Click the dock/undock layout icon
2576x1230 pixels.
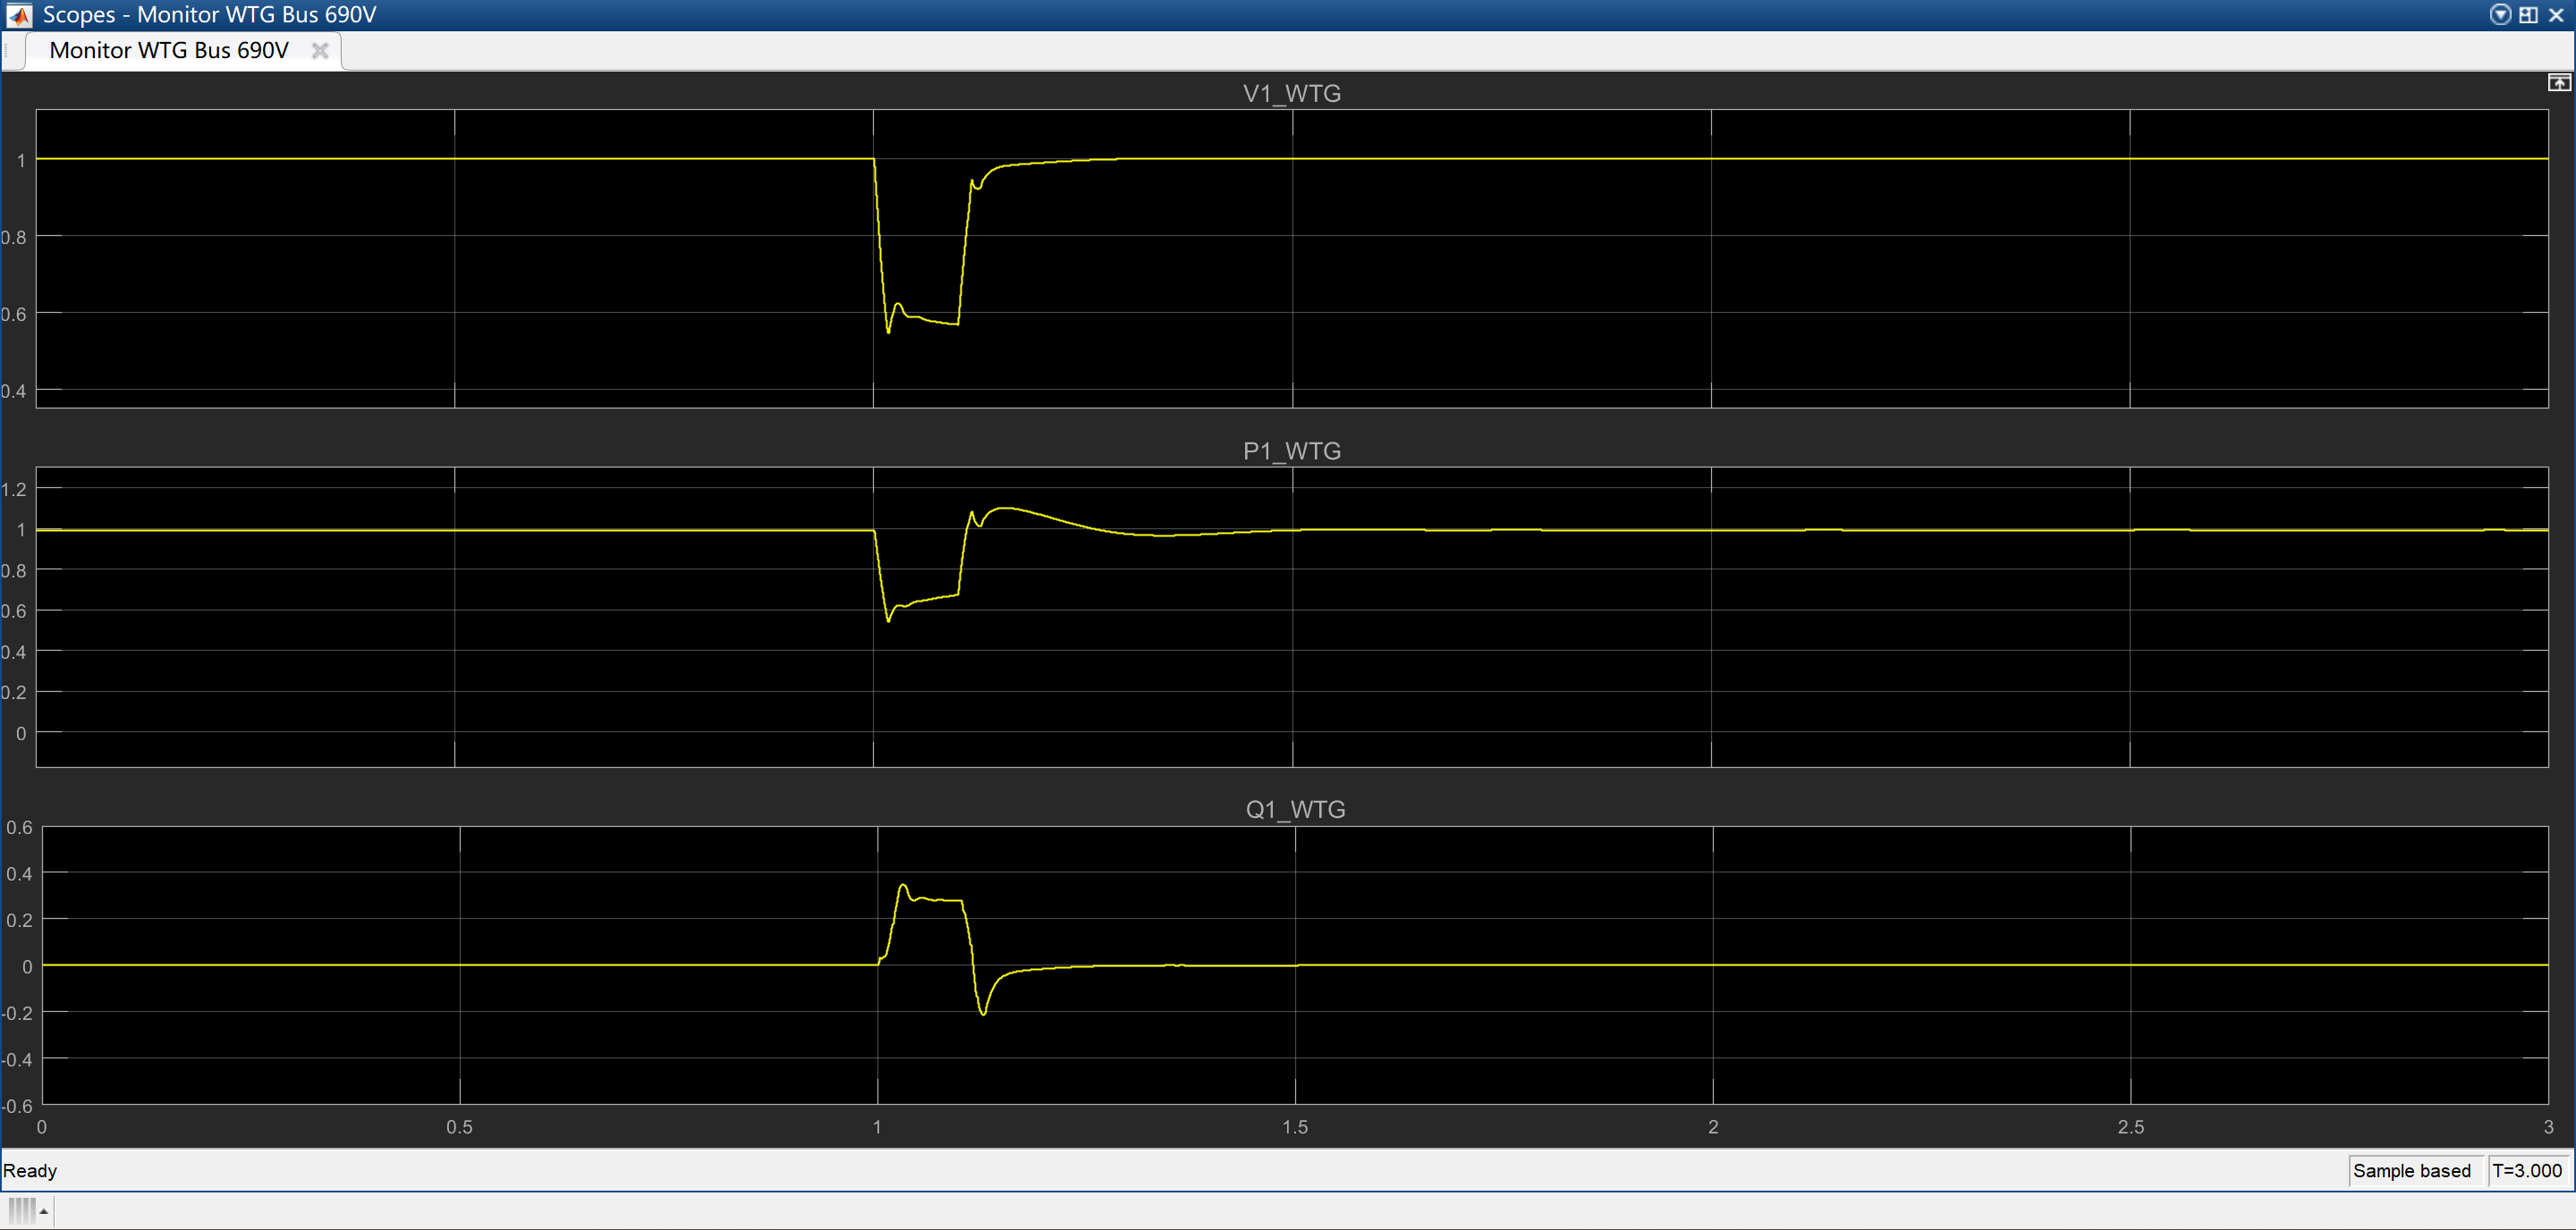pos(2528,14)
